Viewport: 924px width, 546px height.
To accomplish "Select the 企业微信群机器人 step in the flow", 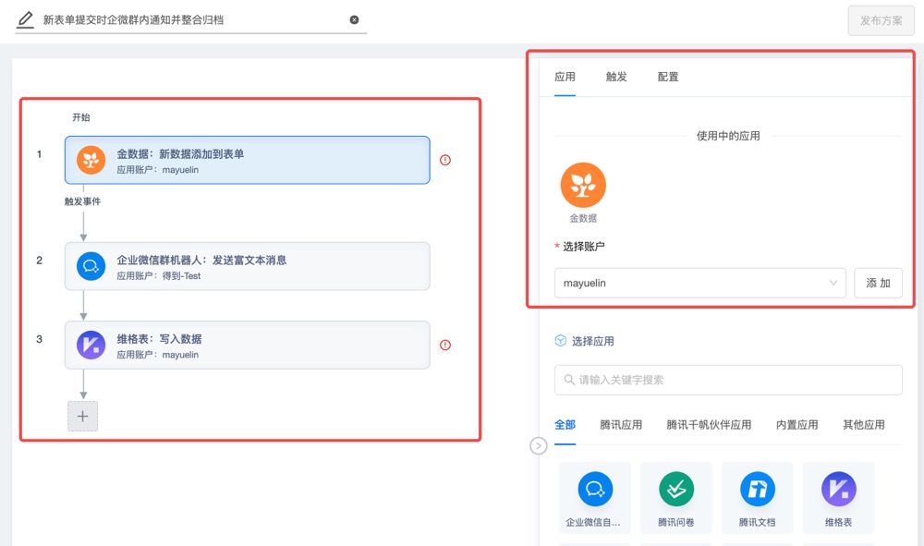I will [x=245, y=267].
